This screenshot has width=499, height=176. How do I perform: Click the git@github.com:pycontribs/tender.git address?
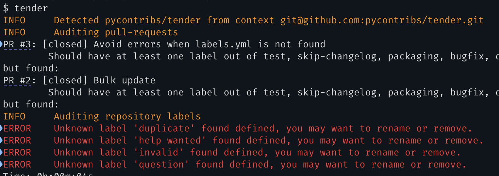pos(382,20)
